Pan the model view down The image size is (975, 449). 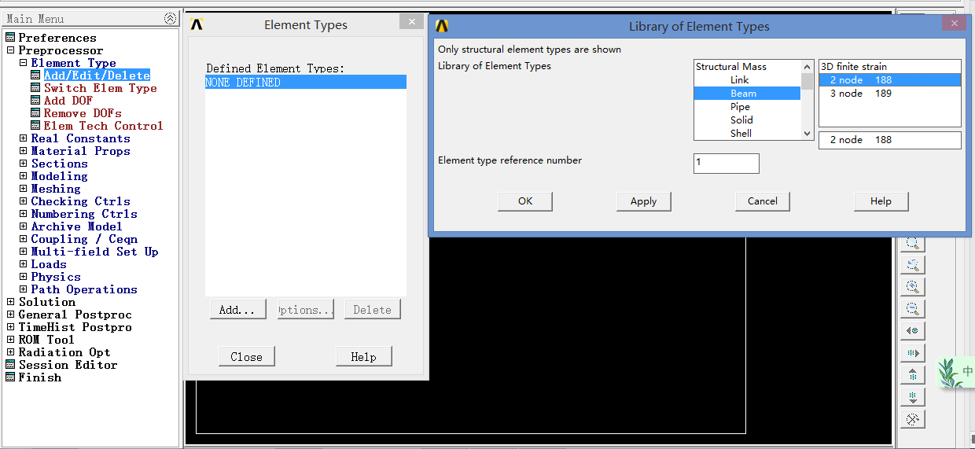point(913,397)
